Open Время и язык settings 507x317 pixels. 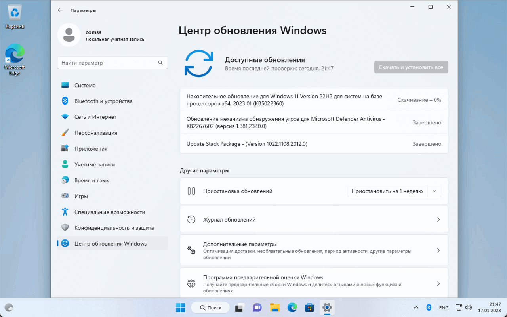click(x=112, y=180)
